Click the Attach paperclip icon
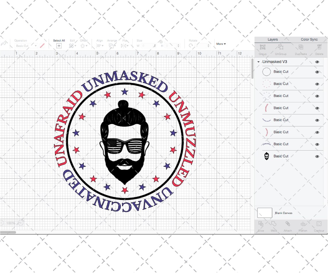The image size is (328, 273). click(288, 224)
